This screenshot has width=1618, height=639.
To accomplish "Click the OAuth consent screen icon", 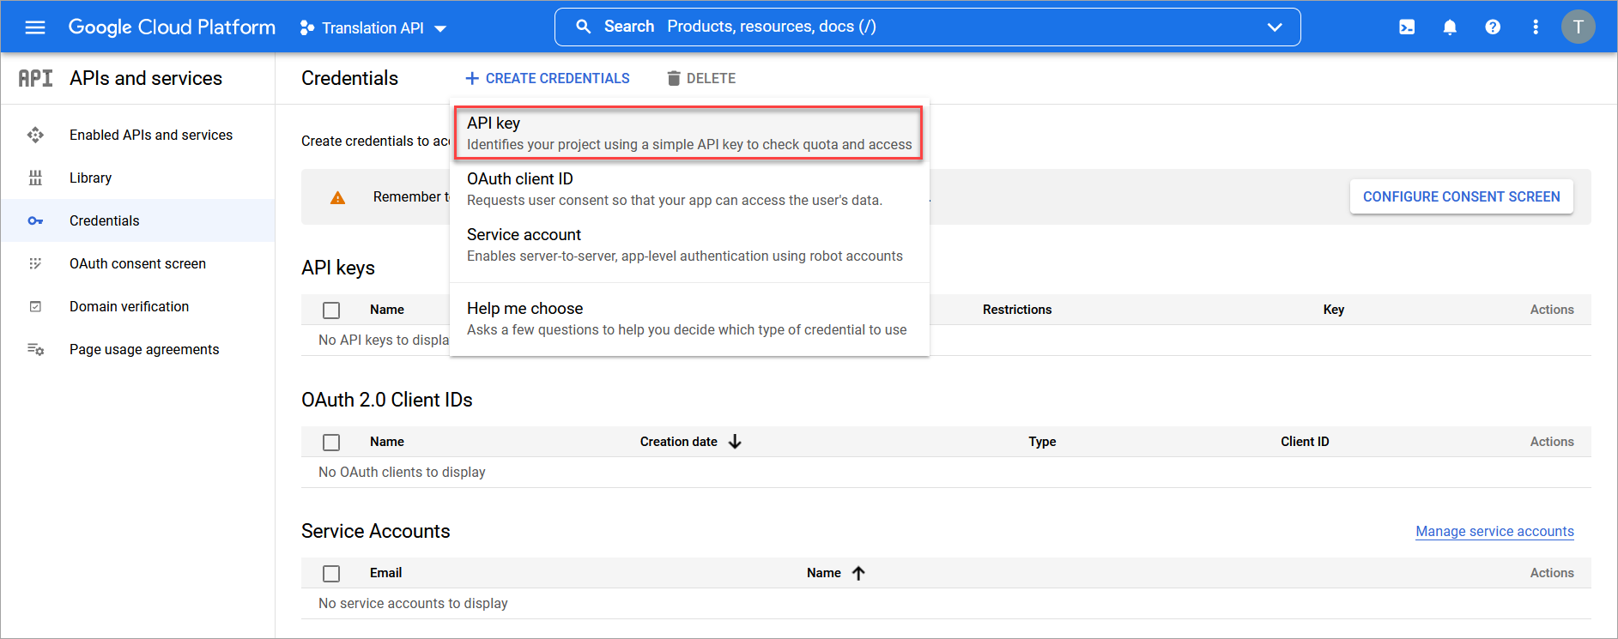I will [35, 263].
